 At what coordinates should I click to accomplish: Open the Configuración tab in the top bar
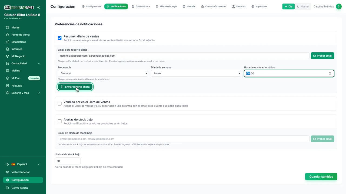click(91, 6)
